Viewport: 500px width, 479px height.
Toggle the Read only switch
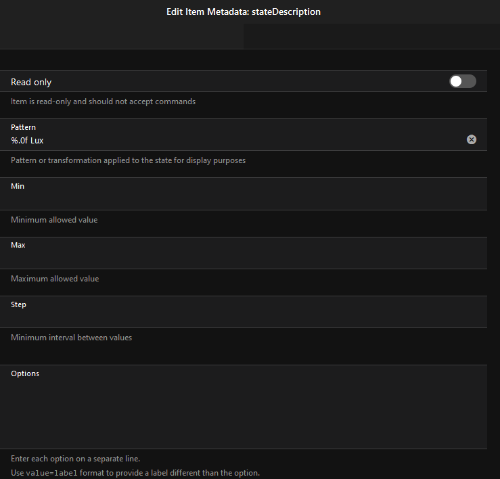point(463,81)
